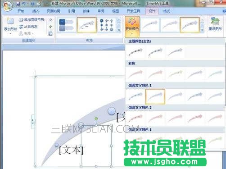This screenshot has width=226, height=169.
Task: Click the green rotation handle on selected shape
Action: [x=96, y=119]
